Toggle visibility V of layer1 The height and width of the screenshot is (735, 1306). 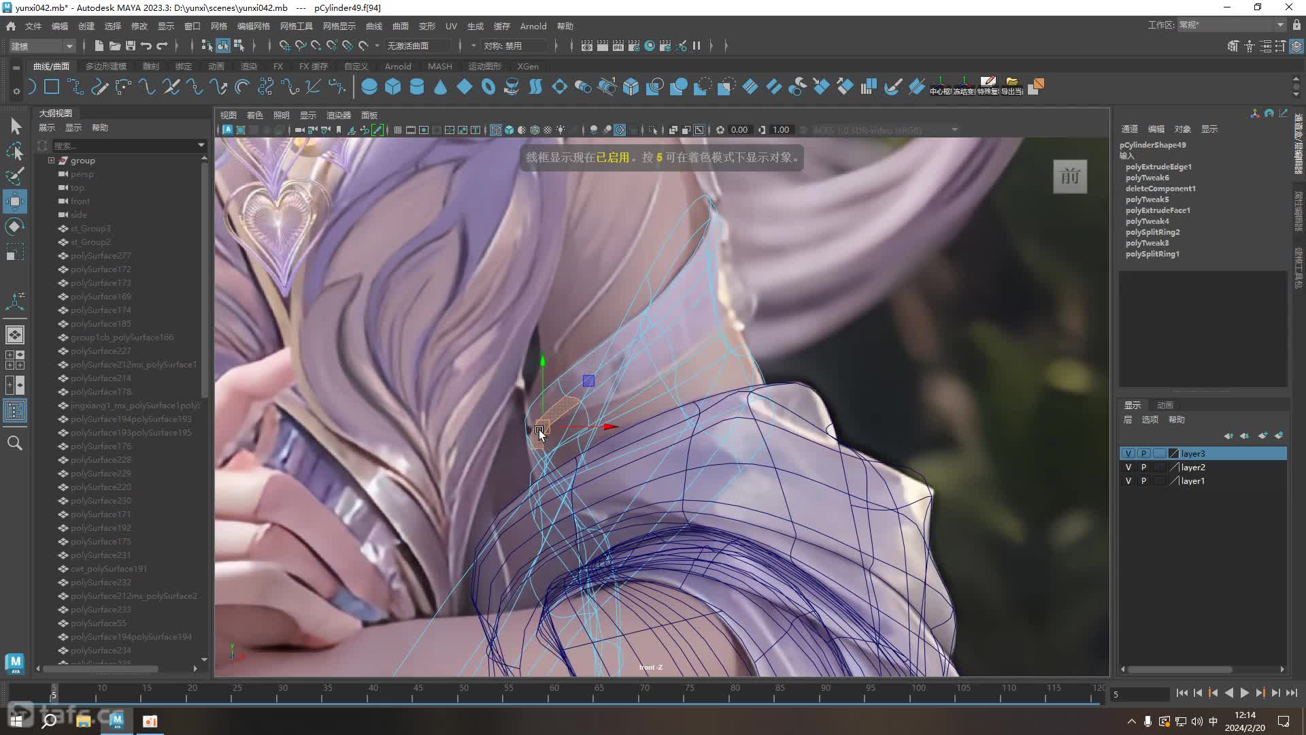point(1128,480)
